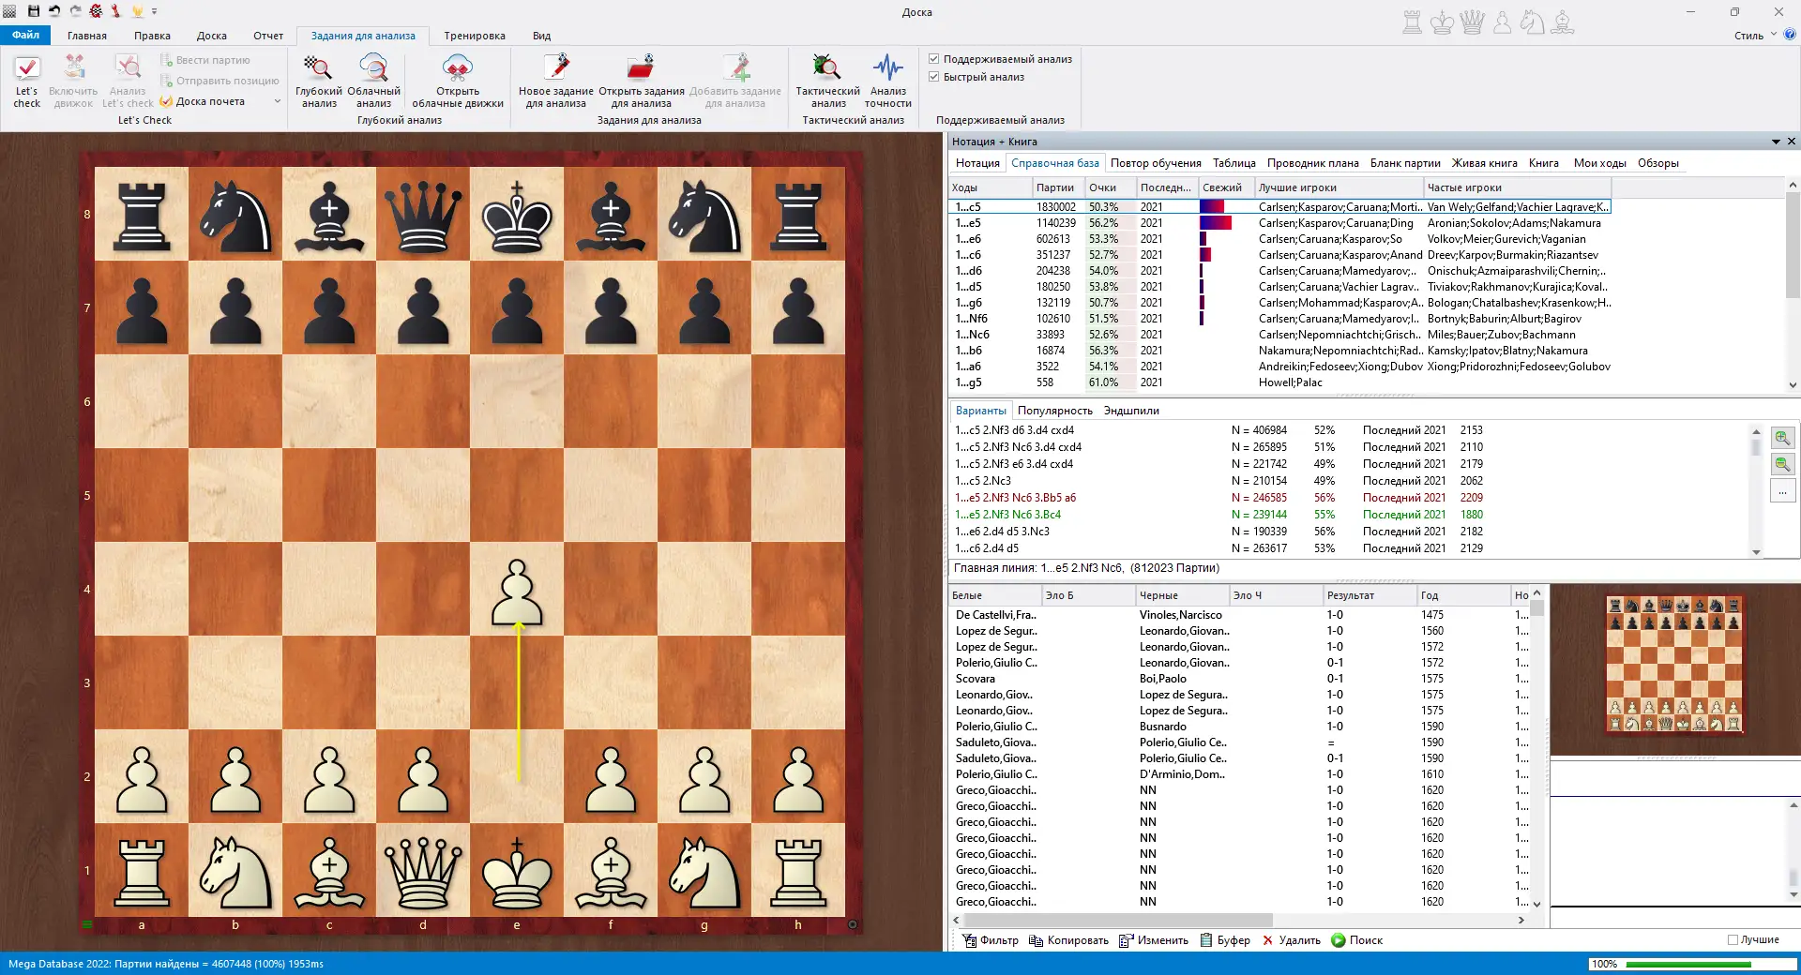Image resolution: width=1801 pixels, height=975 pixels.
Task: Click the Фильтр button
Action: pyautogui.click(x=991, y=940)
